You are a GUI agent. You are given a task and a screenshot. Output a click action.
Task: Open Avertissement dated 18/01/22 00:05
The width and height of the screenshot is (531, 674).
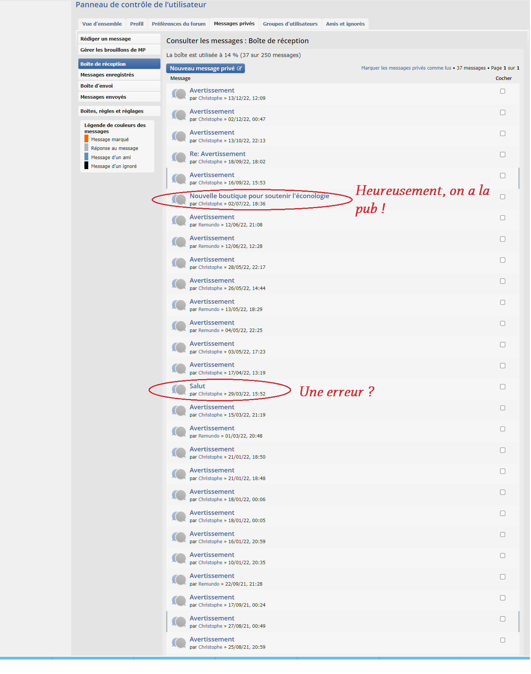212,513
